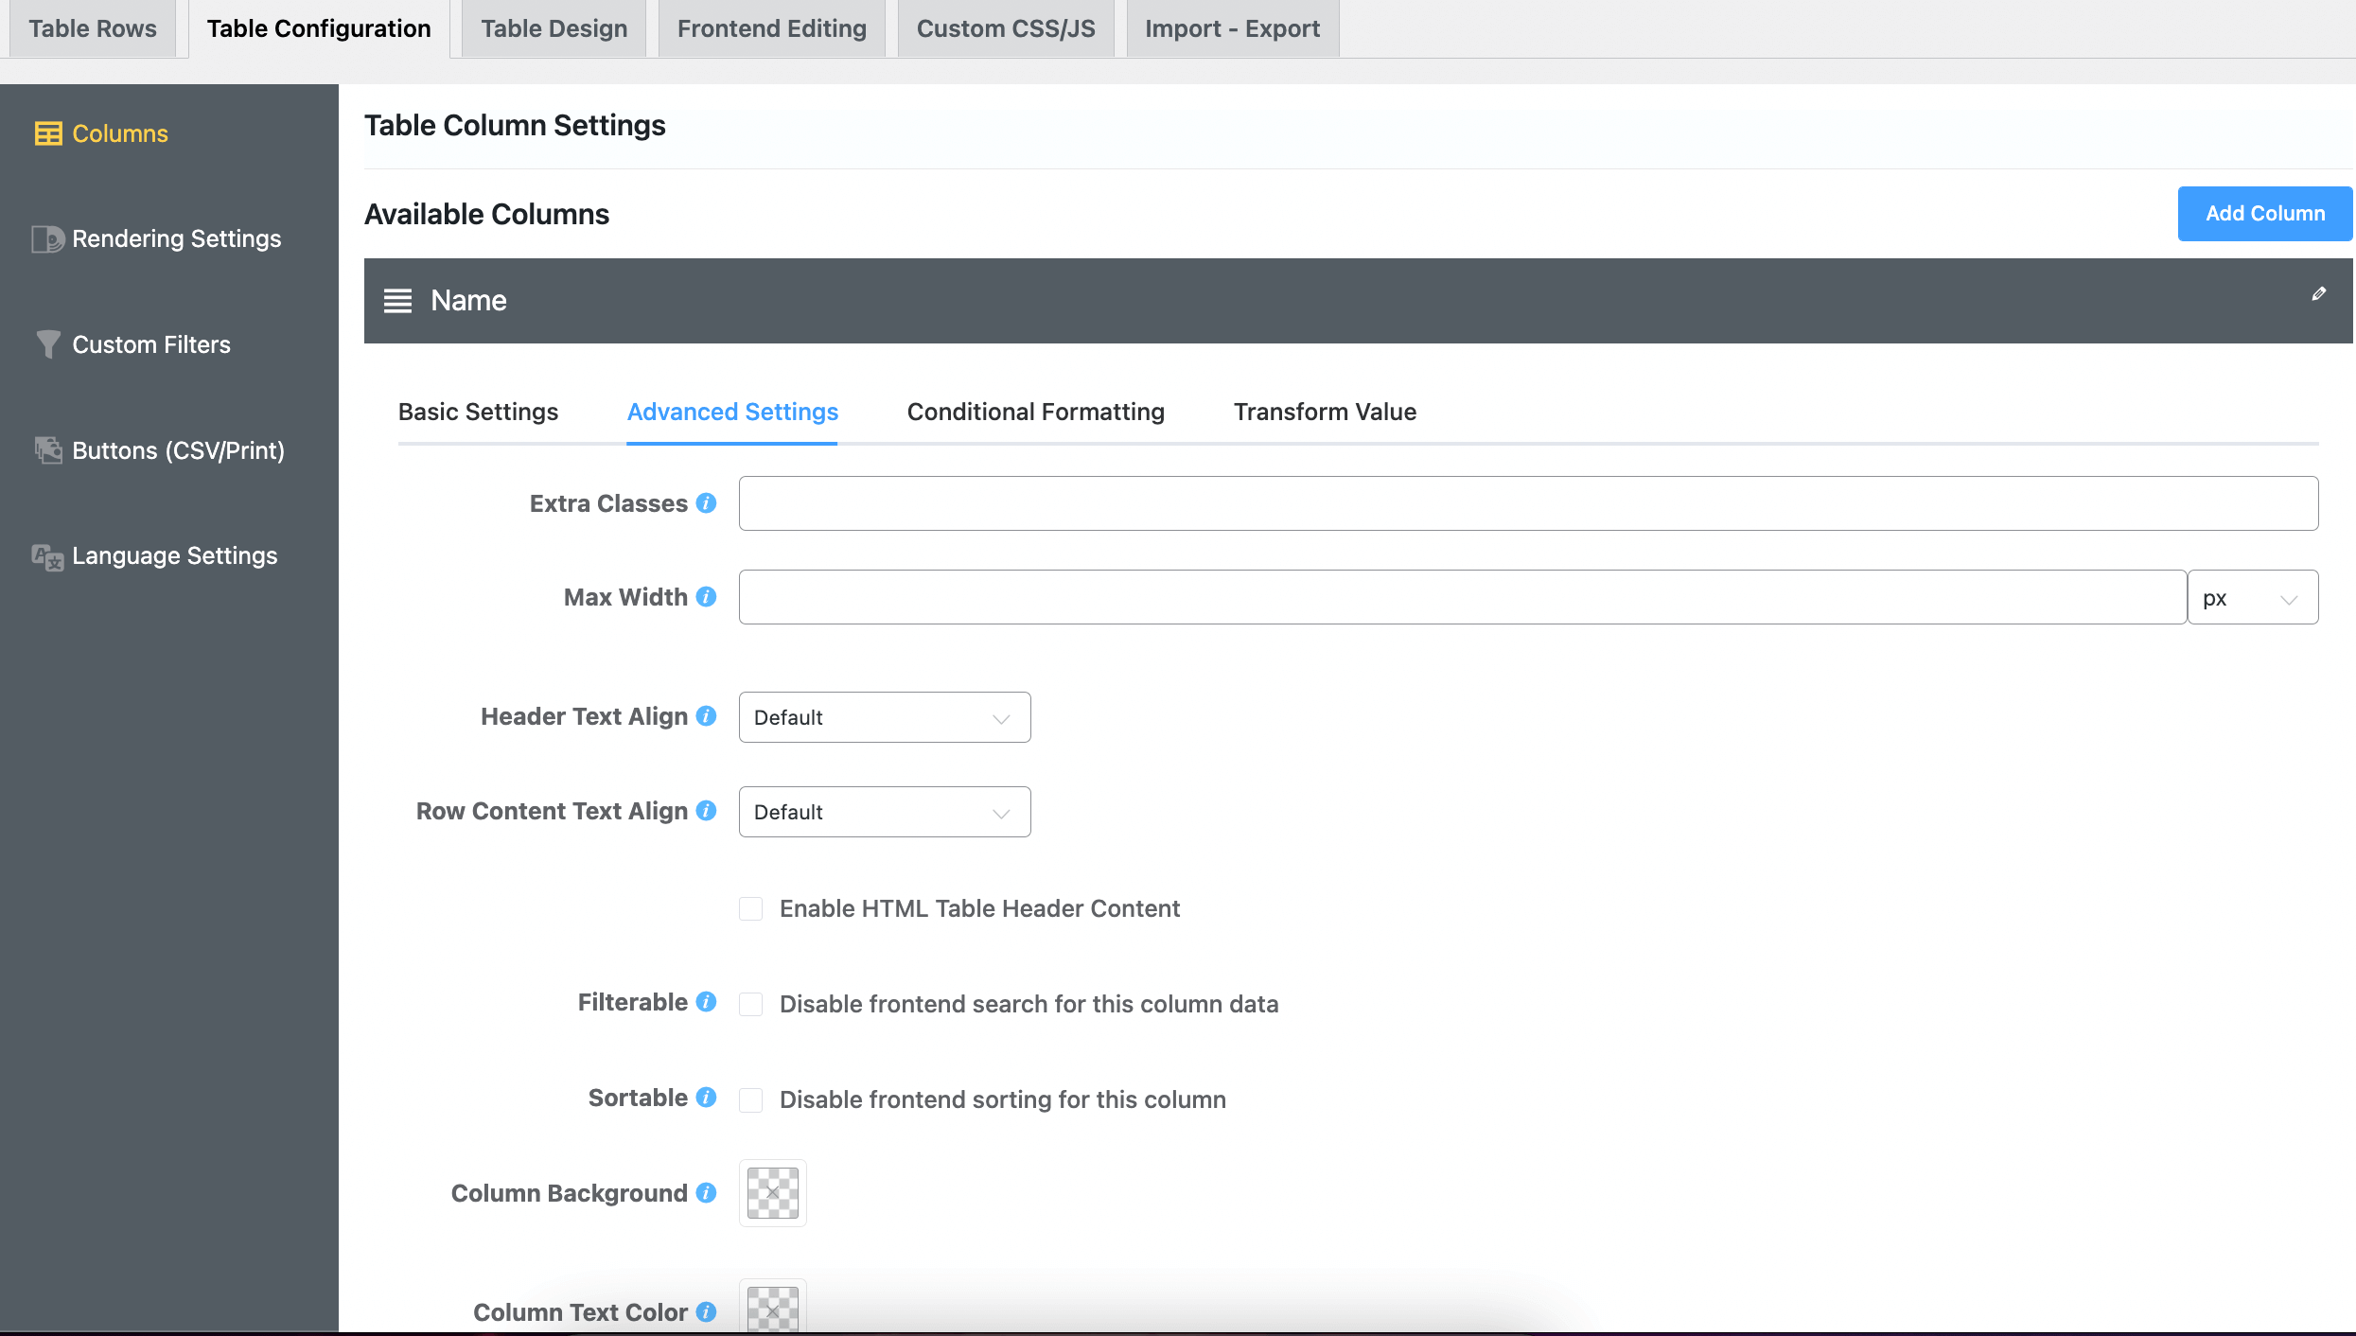Screen dimensions: 2356x1336
Task: Click the info icon next to Sortable
Action: pyautogui.click(x=706, y=1098)
